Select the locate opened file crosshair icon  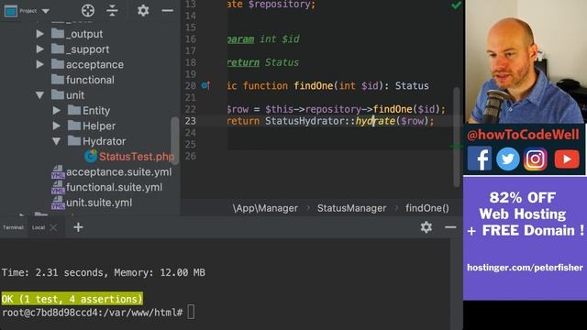pos(88,10)
